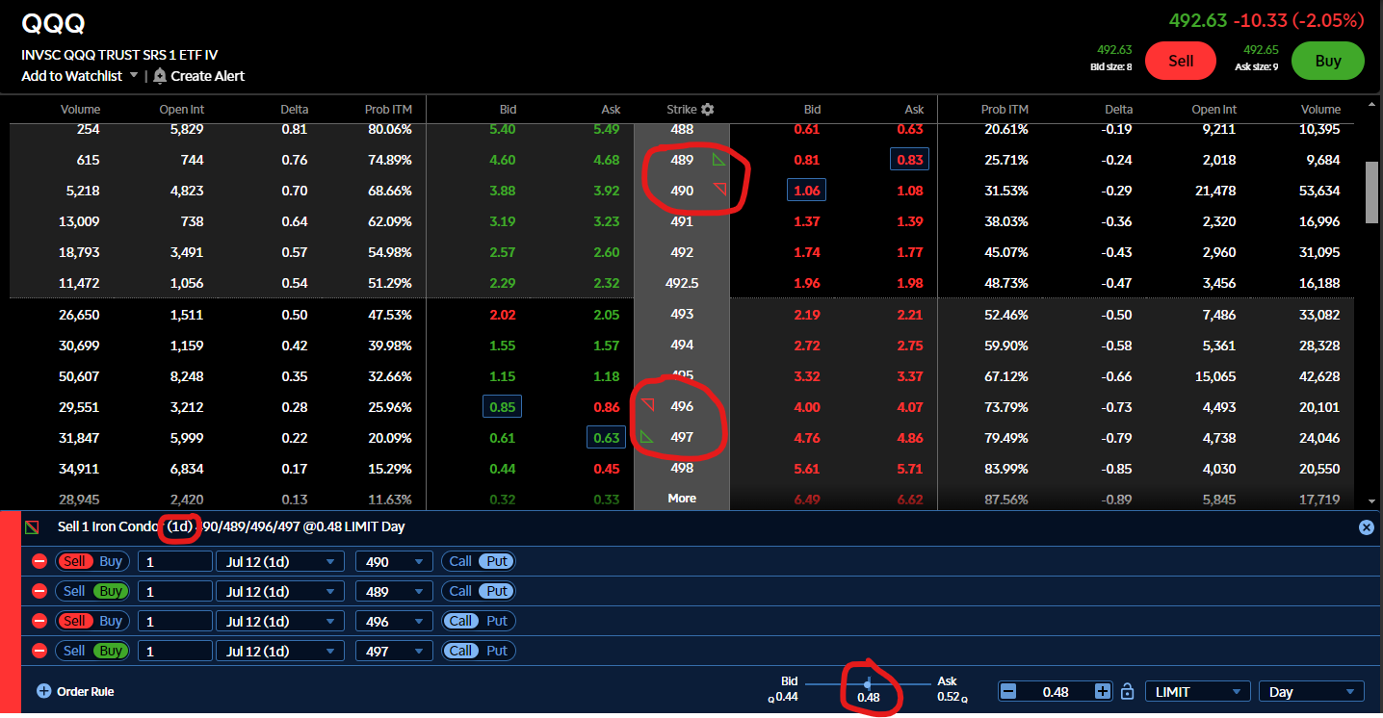Increase limit price with plus button
Screen dimensions: 1383x718
pyautogui.click(x=1103, y=691)
